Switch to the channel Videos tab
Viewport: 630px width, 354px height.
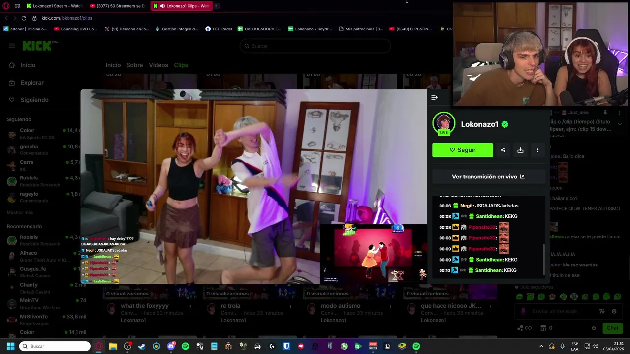coord(158,65)
